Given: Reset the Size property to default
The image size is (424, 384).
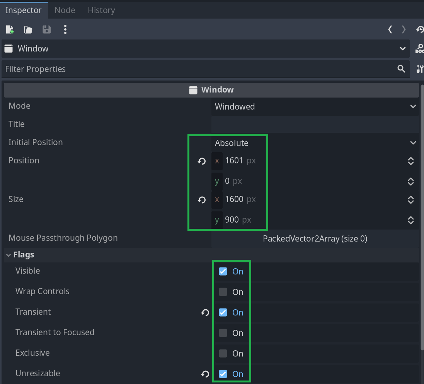Looking at the screenshot, I should (x=202, y=200).
